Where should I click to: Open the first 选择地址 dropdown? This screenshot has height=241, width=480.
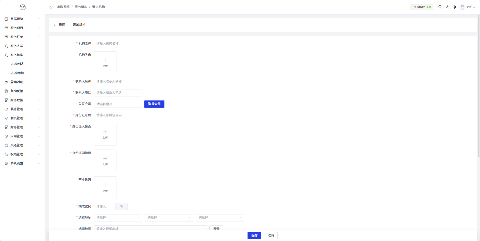(118, 218)
